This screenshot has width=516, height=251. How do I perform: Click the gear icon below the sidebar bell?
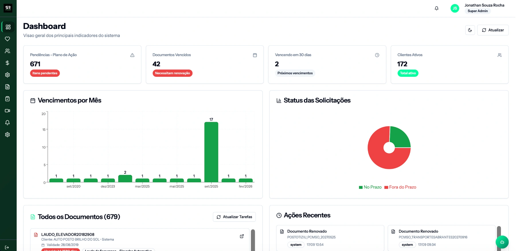(x=7, y=135)
